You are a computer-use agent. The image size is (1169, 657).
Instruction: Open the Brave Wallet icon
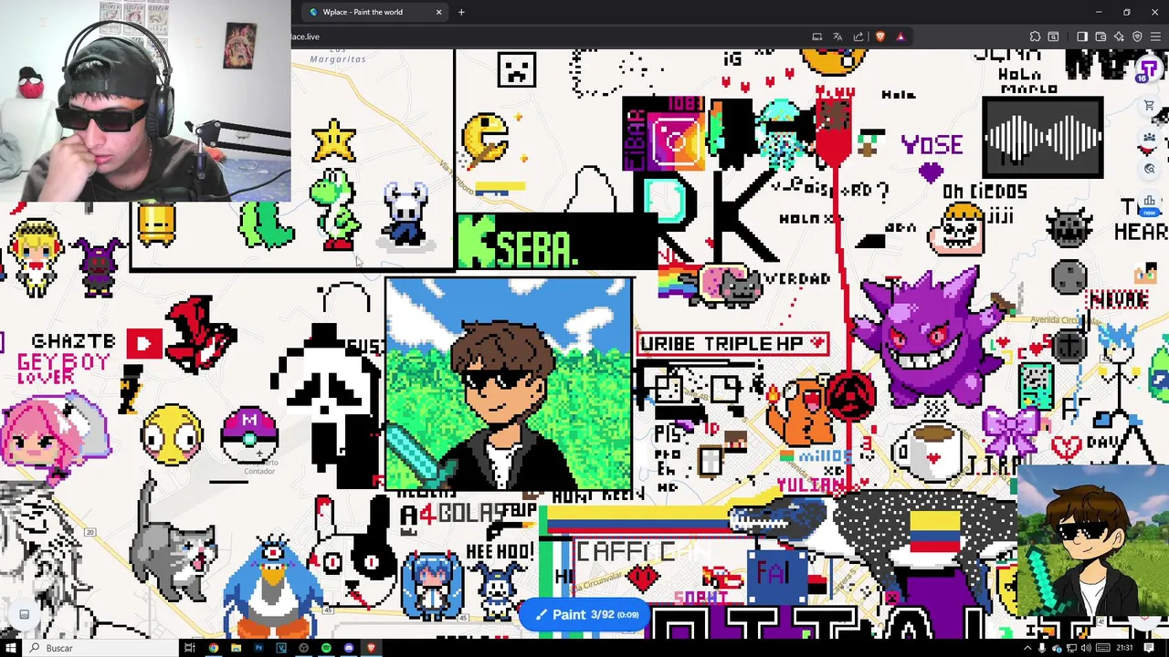point(1101,36)
